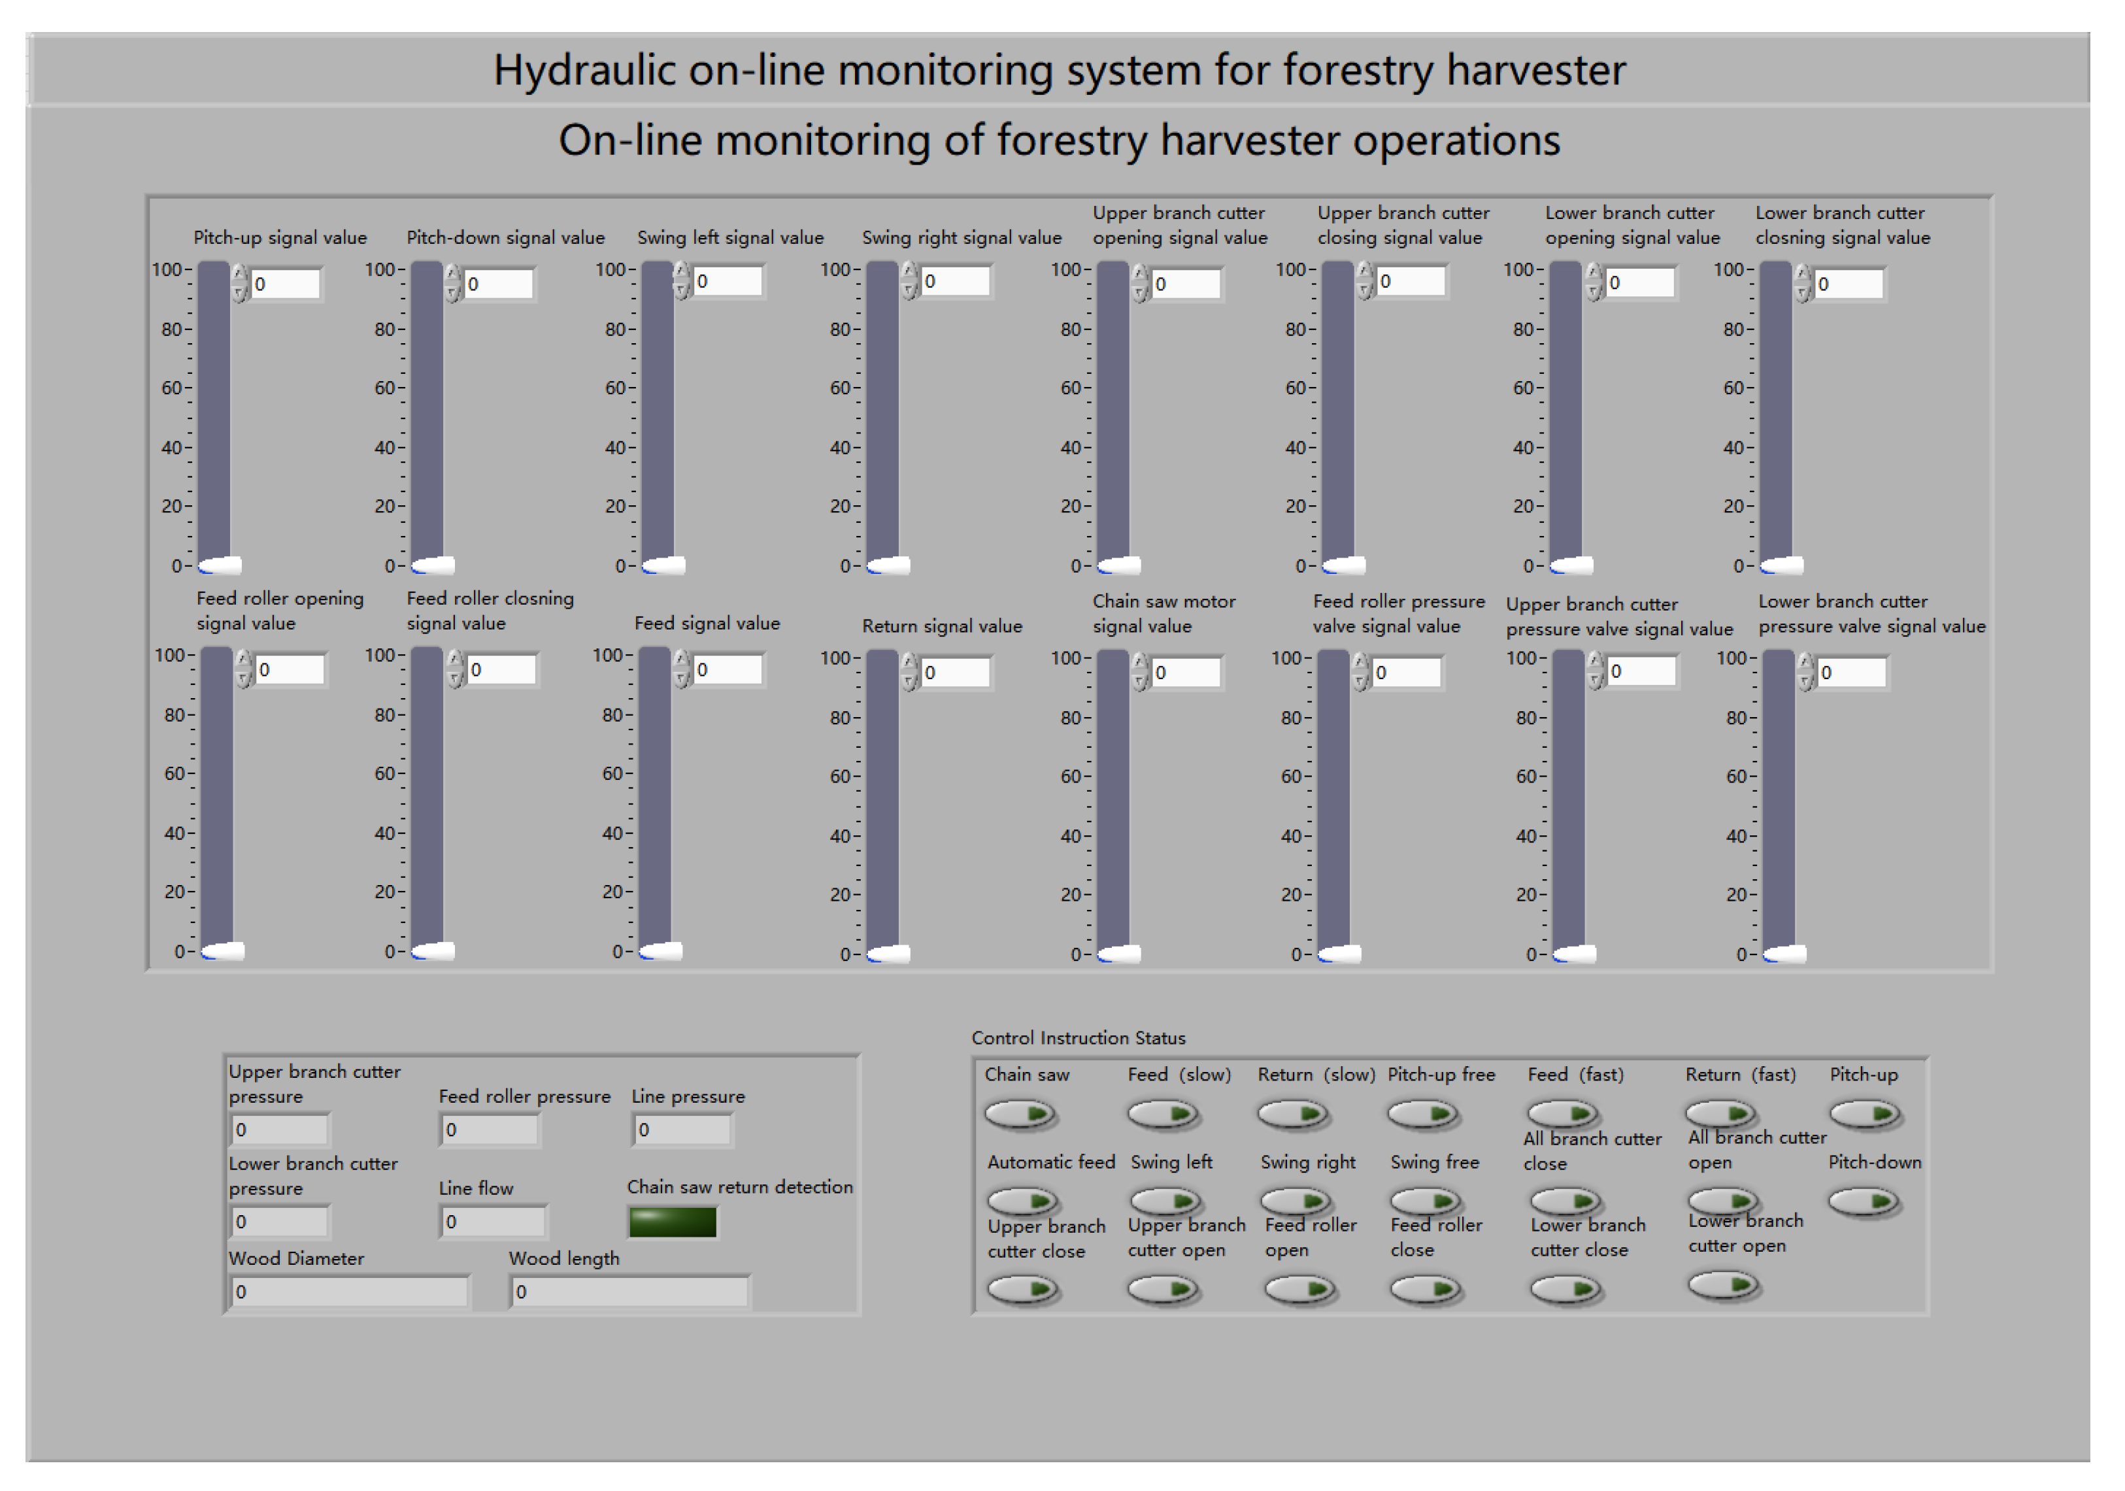Toggle the Pitch-down status button
The width and height of the screenshot is (2125, 1491).
(x=1865, y=1201)
